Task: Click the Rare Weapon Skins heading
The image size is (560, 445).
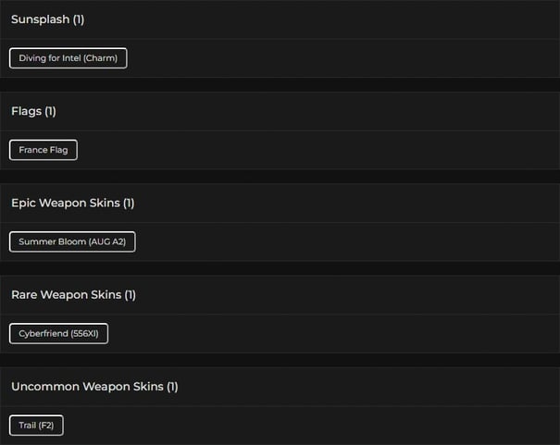Action: 66,294
